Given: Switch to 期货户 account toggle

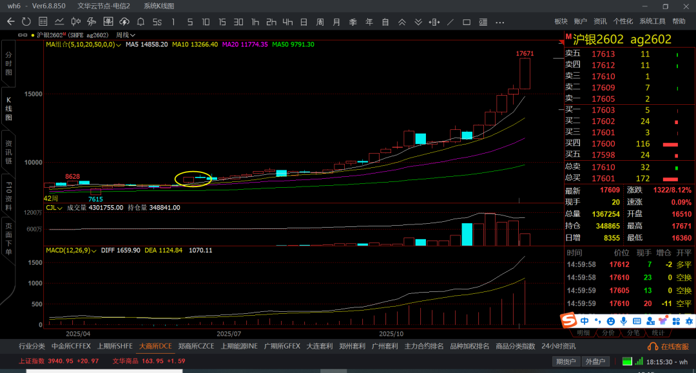Looking at the screenshot, I should [567, 361].
